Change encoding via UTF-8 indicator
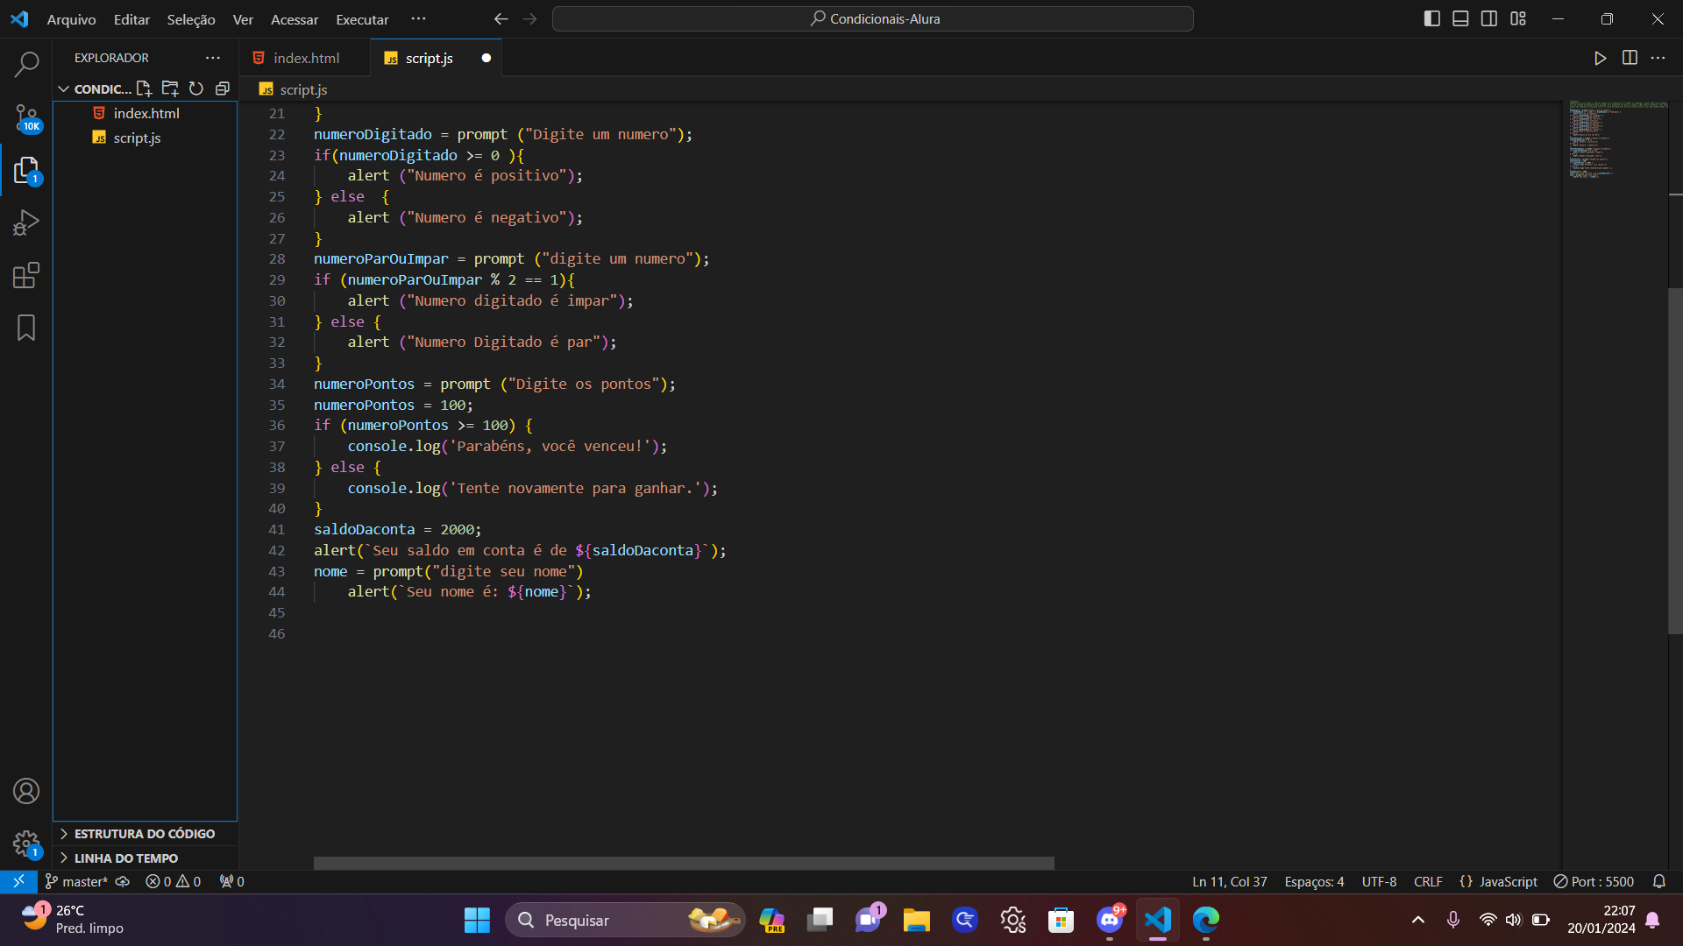This screenshot has width=1683, height=946. tap(1379, 881)
